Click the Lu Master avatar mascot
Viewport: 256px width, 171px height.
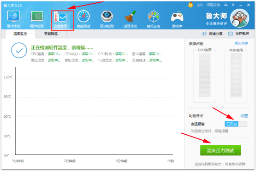pyautogui.click(x=239, y=18)
